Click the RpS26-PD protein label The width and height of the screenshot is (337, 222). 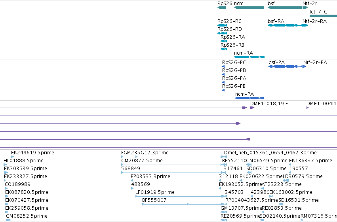point(234,70)
